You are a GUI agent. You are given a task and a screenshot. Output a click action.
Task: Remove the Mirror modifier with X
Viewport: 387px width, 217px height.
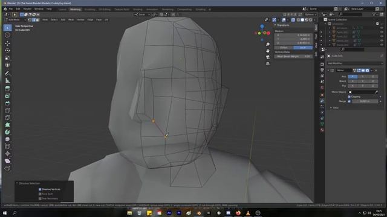click(376, 71)
